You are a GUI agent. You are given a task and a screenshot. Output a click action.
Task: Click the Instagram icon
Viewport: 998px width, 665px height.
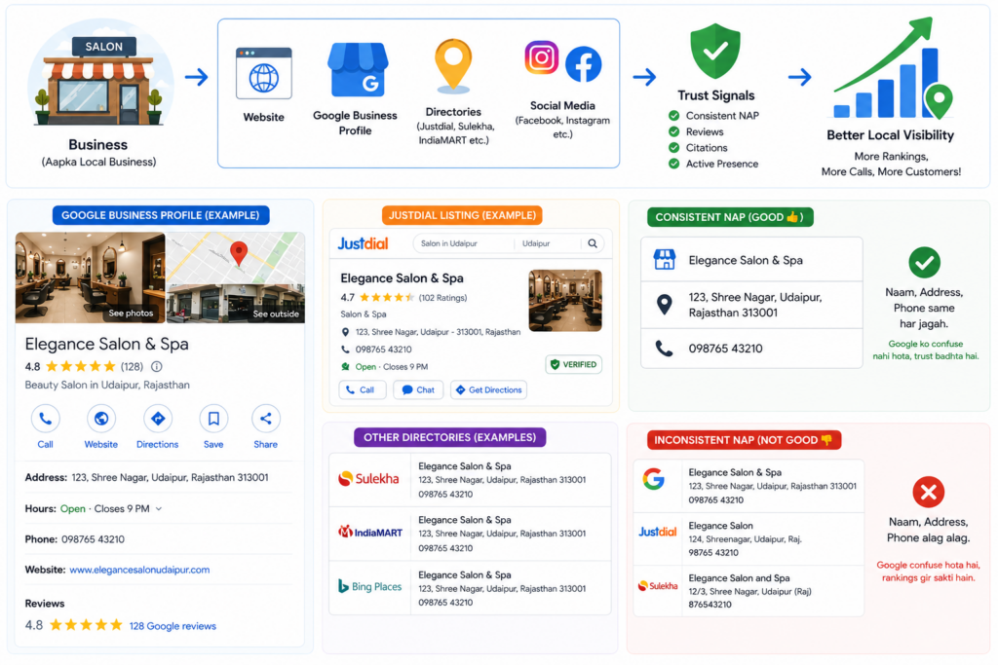542,57
